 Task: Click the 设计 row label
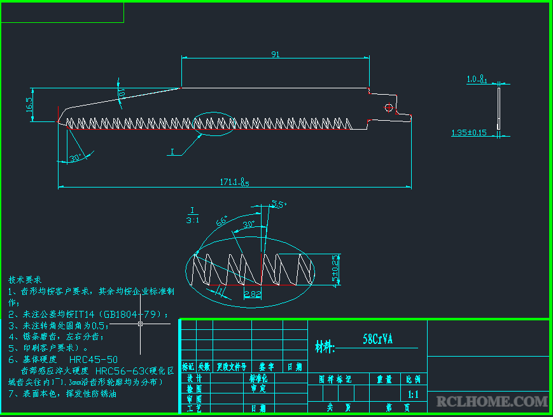(x=194, y=379)
